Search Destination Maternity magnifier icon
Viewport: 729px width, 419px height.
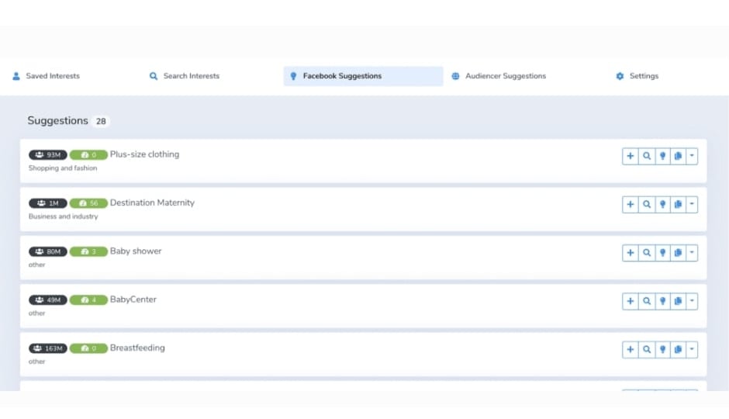646,205
